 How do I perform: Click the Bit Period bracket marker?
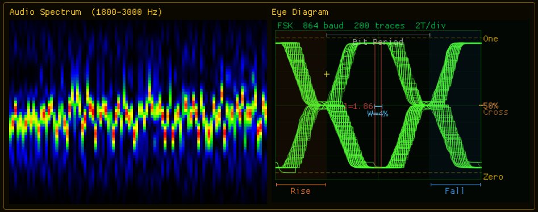[378, 35]
